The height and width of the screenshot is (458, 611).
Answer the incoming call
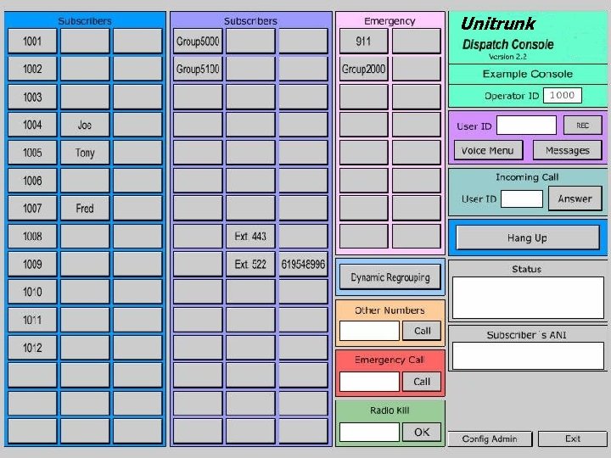575,198
